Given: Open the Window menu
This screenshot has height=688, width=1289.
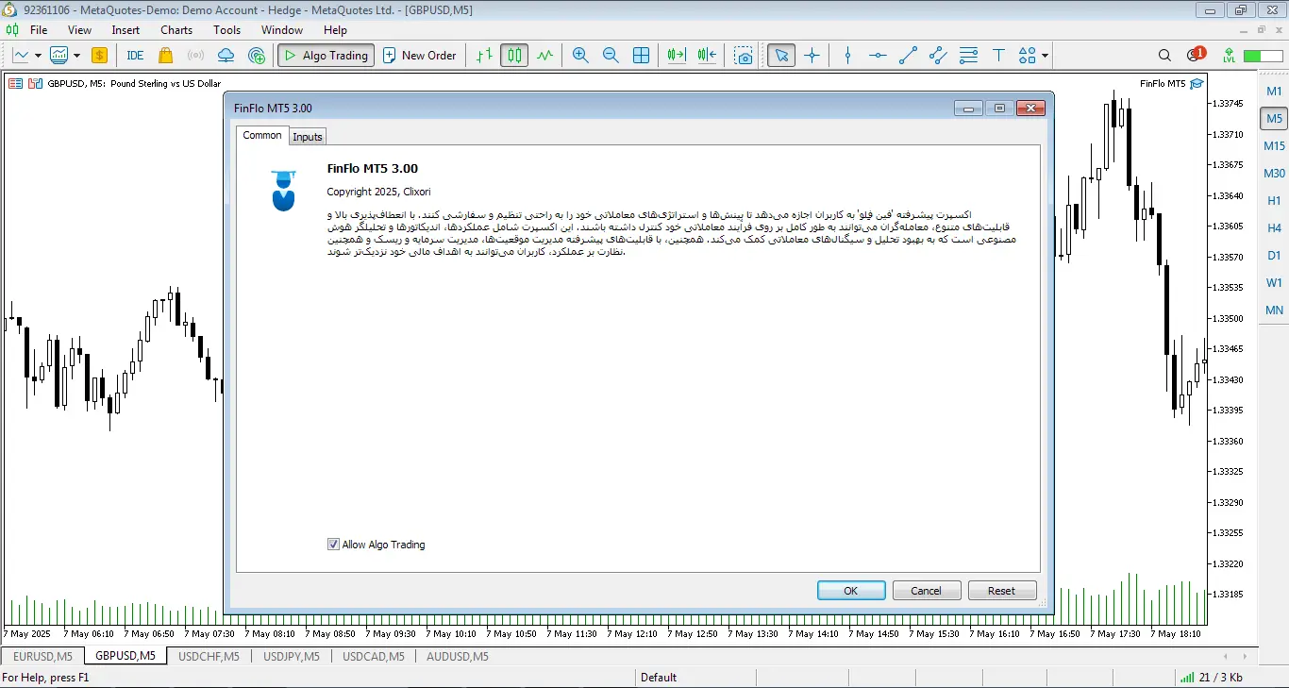Looking at the screenshot, I should click(282, 30).
